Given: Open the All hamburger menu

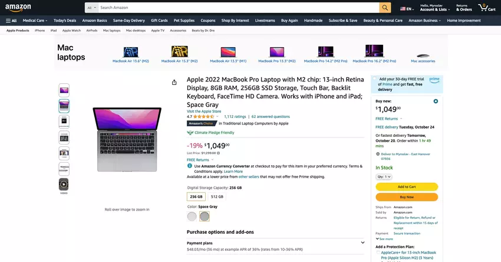Looking at the screenshot, I should pos(11,21).
